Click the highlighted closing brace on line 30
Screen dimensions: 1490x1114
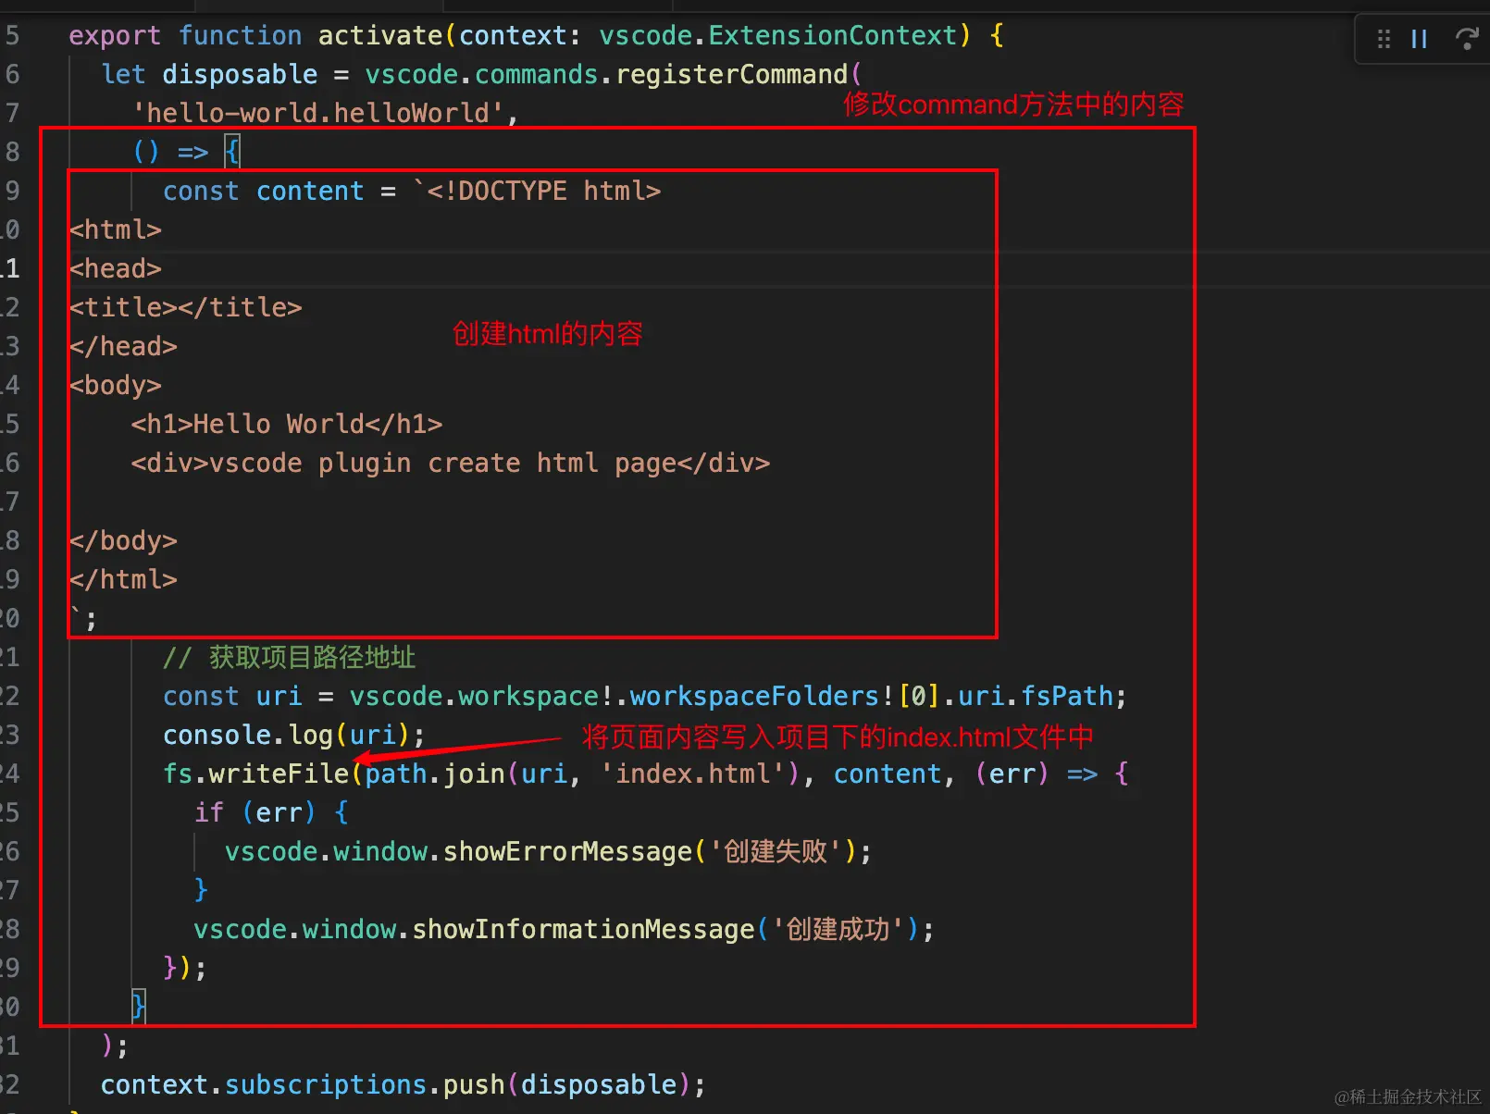coord(138,1006)
